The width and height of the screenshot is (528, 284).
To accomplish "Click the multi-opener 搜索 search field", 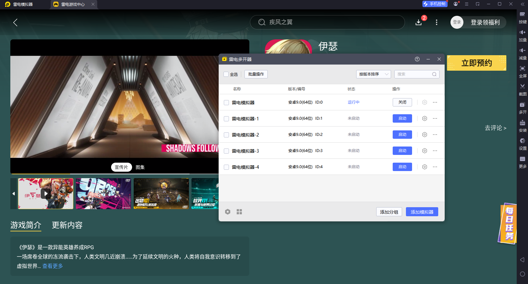I will coord(417,74).
